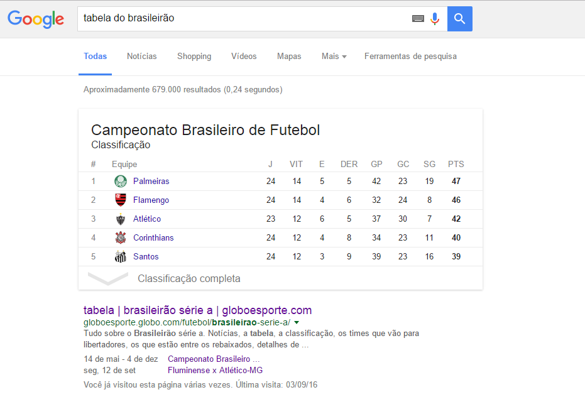This screenshot has height=397, width=585.
Task: Click the Atlético team crest
Action: (x=121, y=219)
